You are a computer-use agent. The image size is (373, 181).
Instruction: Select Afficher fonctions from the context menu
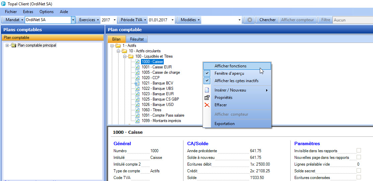[x=230, y=66]
